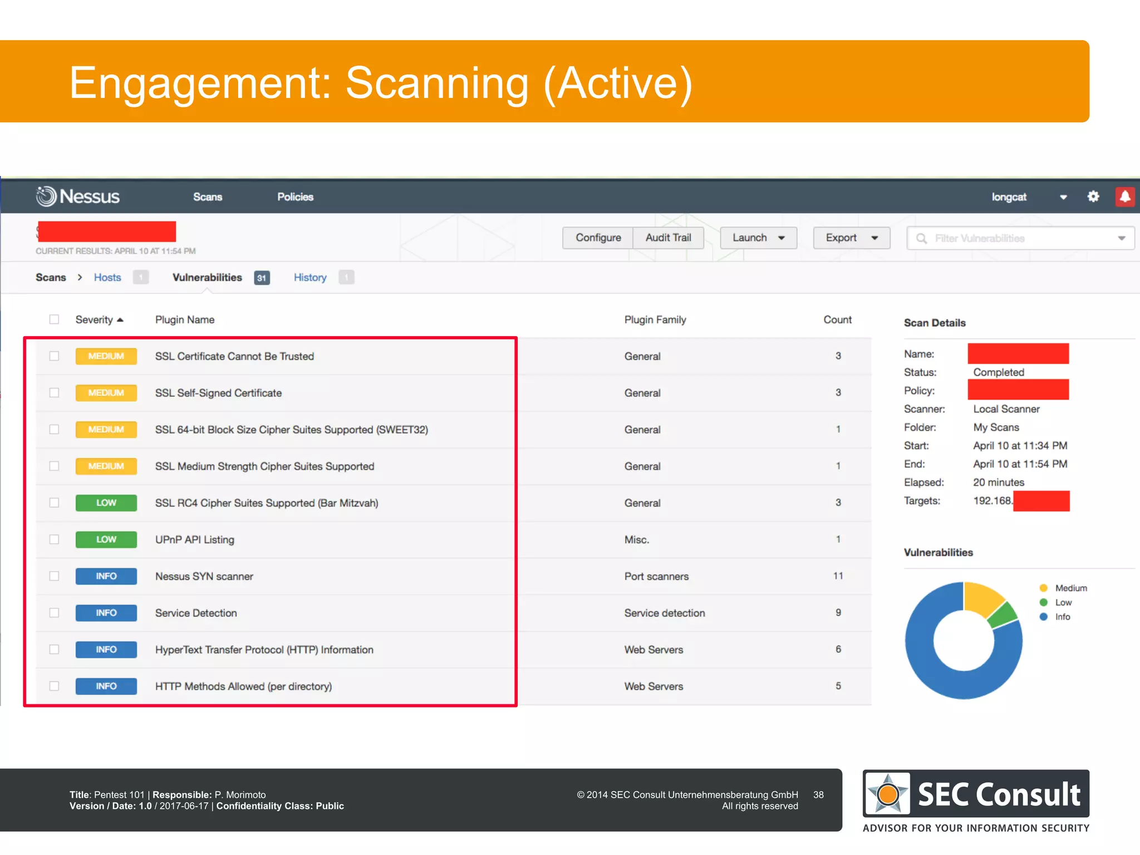Check the SSL Certificate Cannot Be Trusted row
Viewport: 1140px width, 855px height.
click(54, 356)
